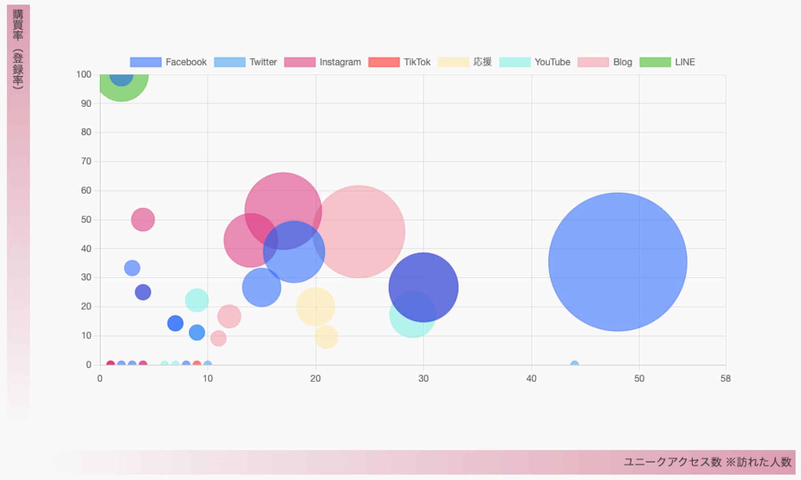
Task: Click the YouTube legend color box
Action: coord(515,62)
